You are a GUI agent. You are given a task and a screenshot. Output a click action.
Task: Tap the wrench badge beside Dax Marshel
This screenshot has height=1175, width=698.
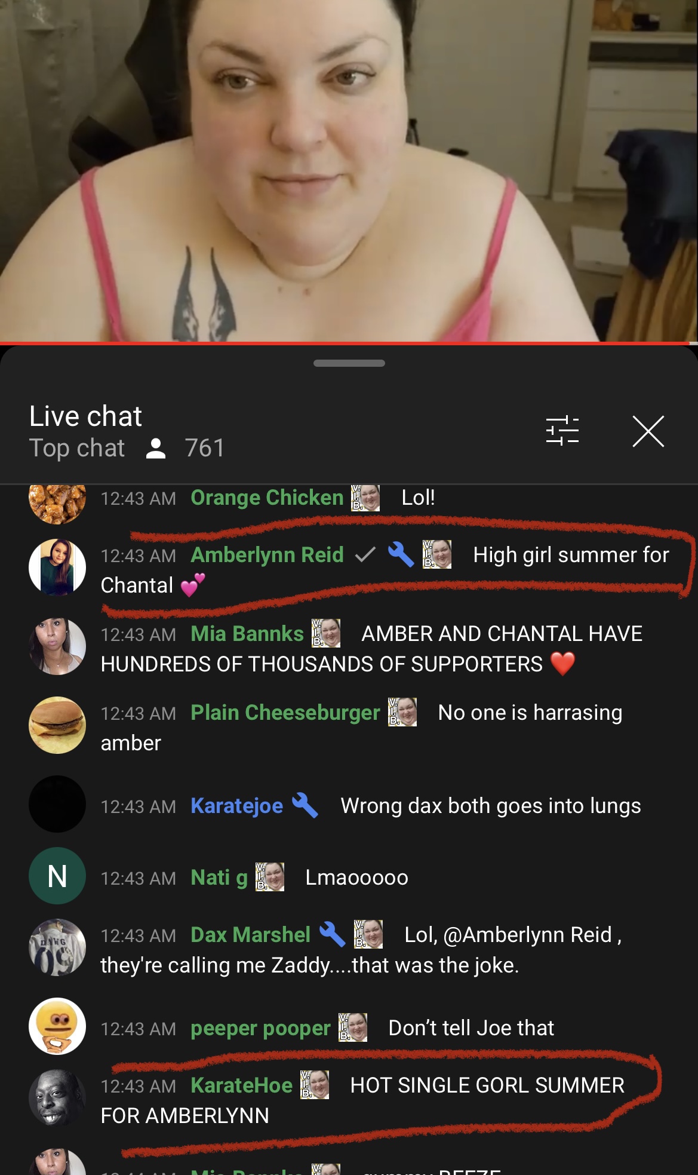click(332, 934)
